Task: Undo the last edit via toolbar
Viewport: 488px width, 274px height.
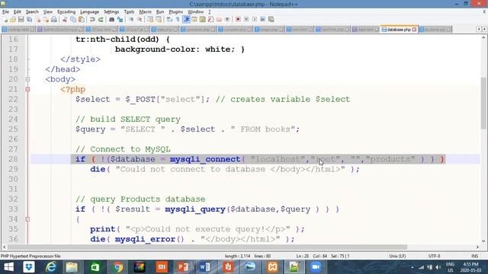Action: coord(92,20)
